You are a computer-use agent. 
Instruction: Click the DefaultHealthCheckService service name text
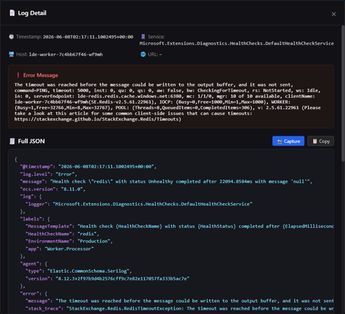(x=237, y=43)
